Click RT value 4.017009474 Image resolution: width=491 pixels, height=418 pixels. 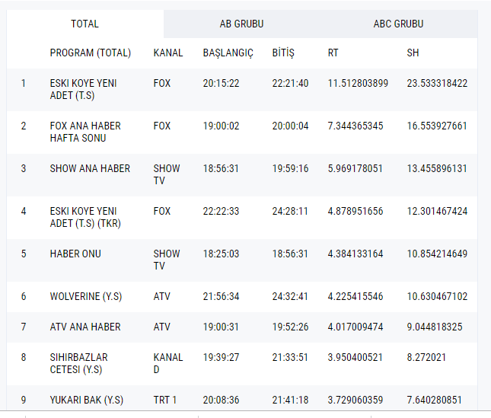[355, 327]
